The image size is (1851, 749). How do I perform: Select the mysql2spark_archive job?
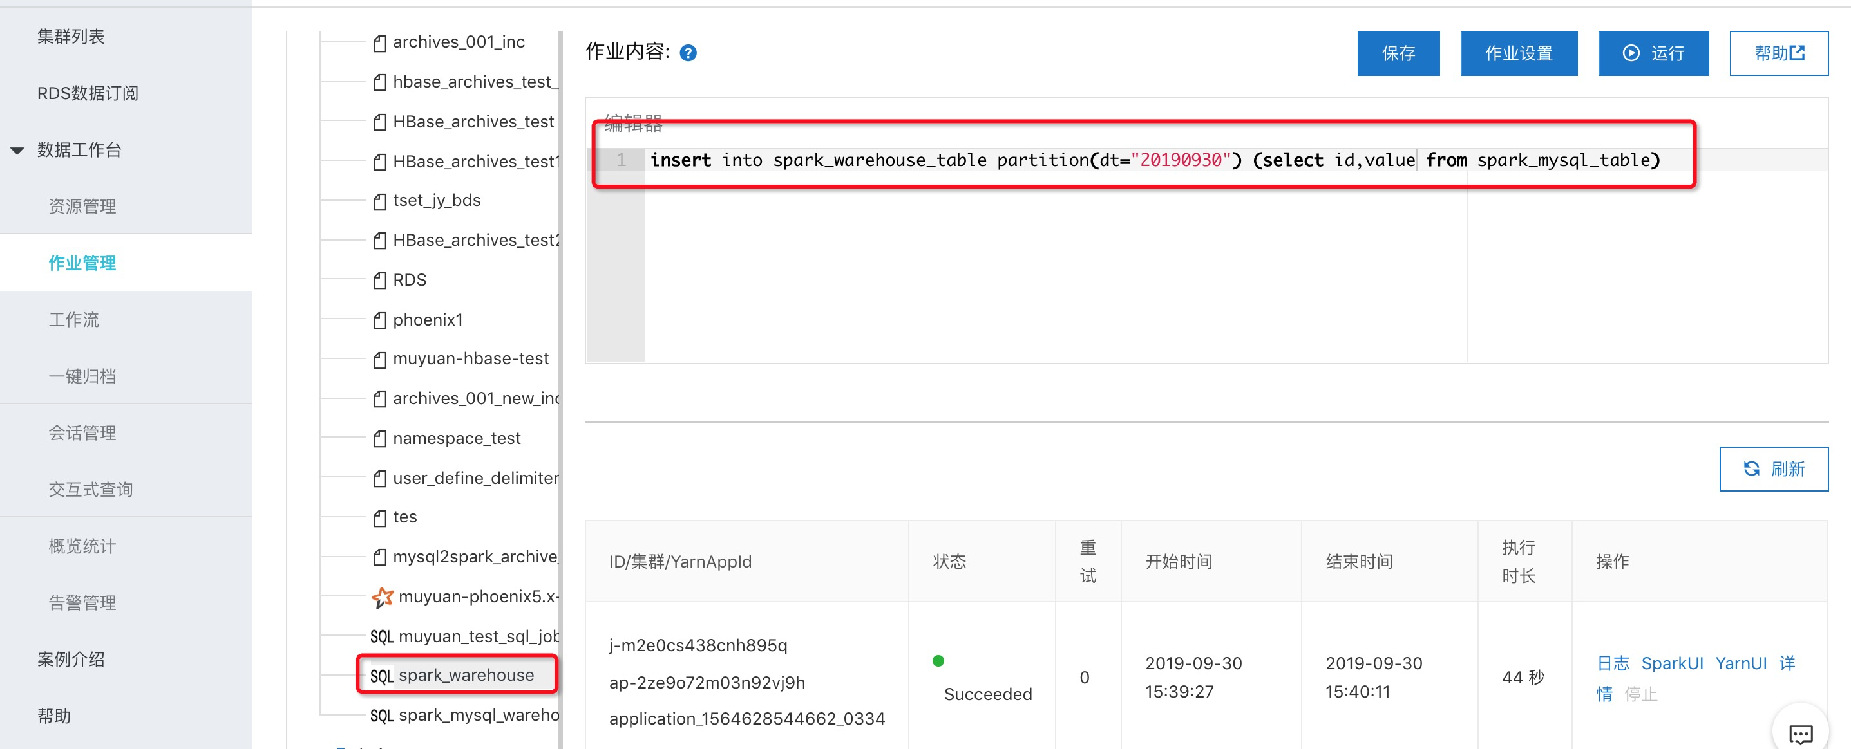(475, 557)
